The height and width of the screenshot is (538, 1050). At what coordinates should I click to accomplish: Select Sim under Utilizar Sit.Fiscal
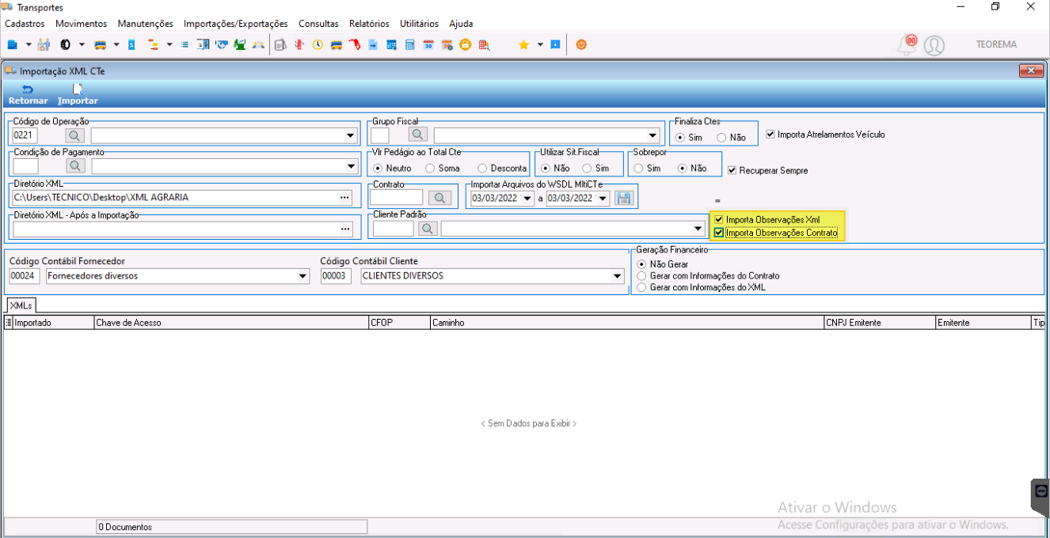tap(587, 168)
